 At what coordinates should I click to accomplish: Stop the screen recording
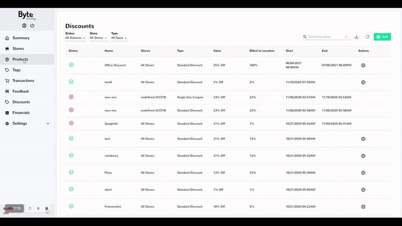tap(47, 209)
